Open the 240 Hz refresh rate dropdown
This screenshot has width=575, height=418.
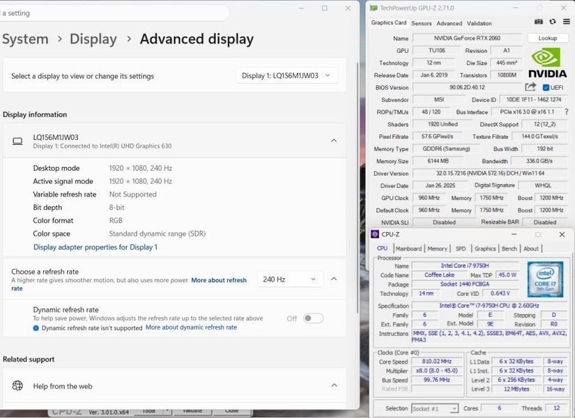click(290, 279)
